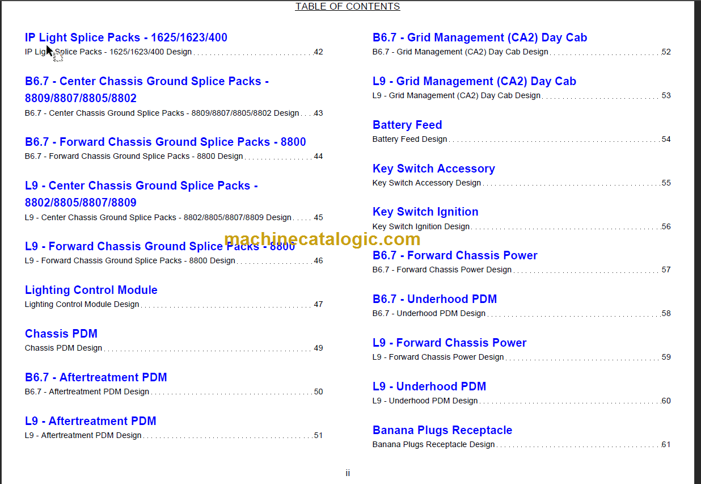701x484 pixels.
Task: Open the Chassis PDM section
Action: click(x=61, y=334)
